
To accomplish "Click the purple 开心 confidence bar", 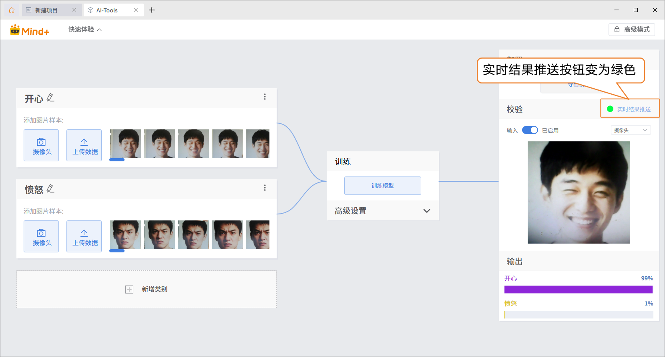I will tap(578, 290).
